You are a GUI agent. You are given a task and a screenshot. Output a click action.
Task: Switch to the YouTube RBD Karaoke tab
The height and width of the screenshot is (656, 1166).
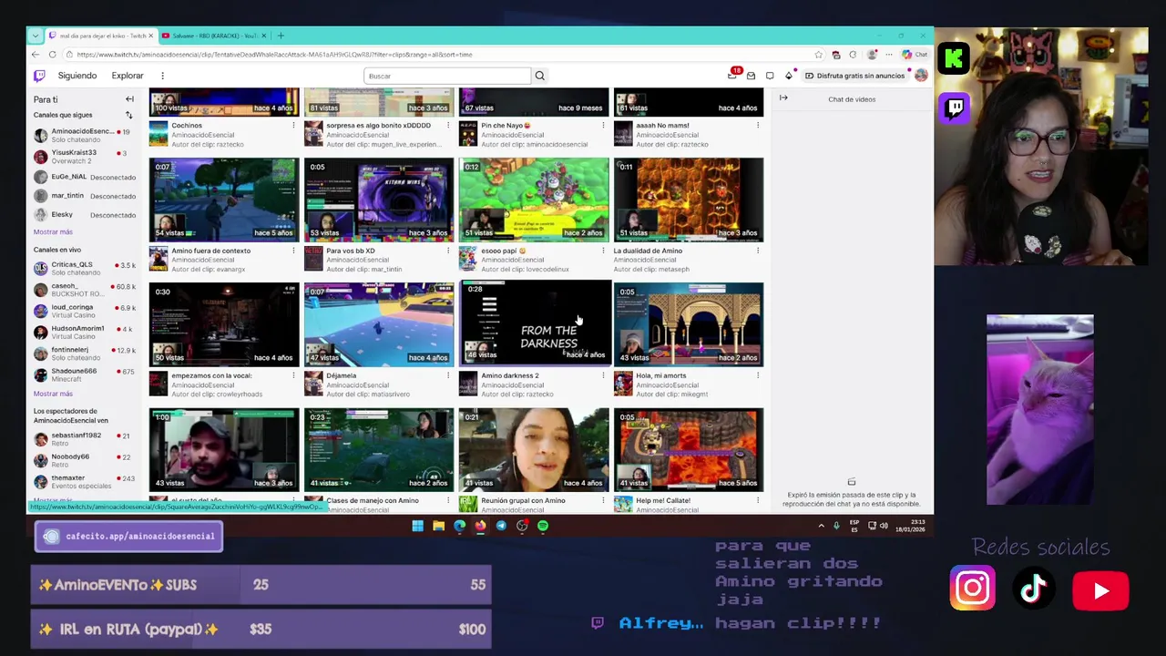click(x=213, y=36)
